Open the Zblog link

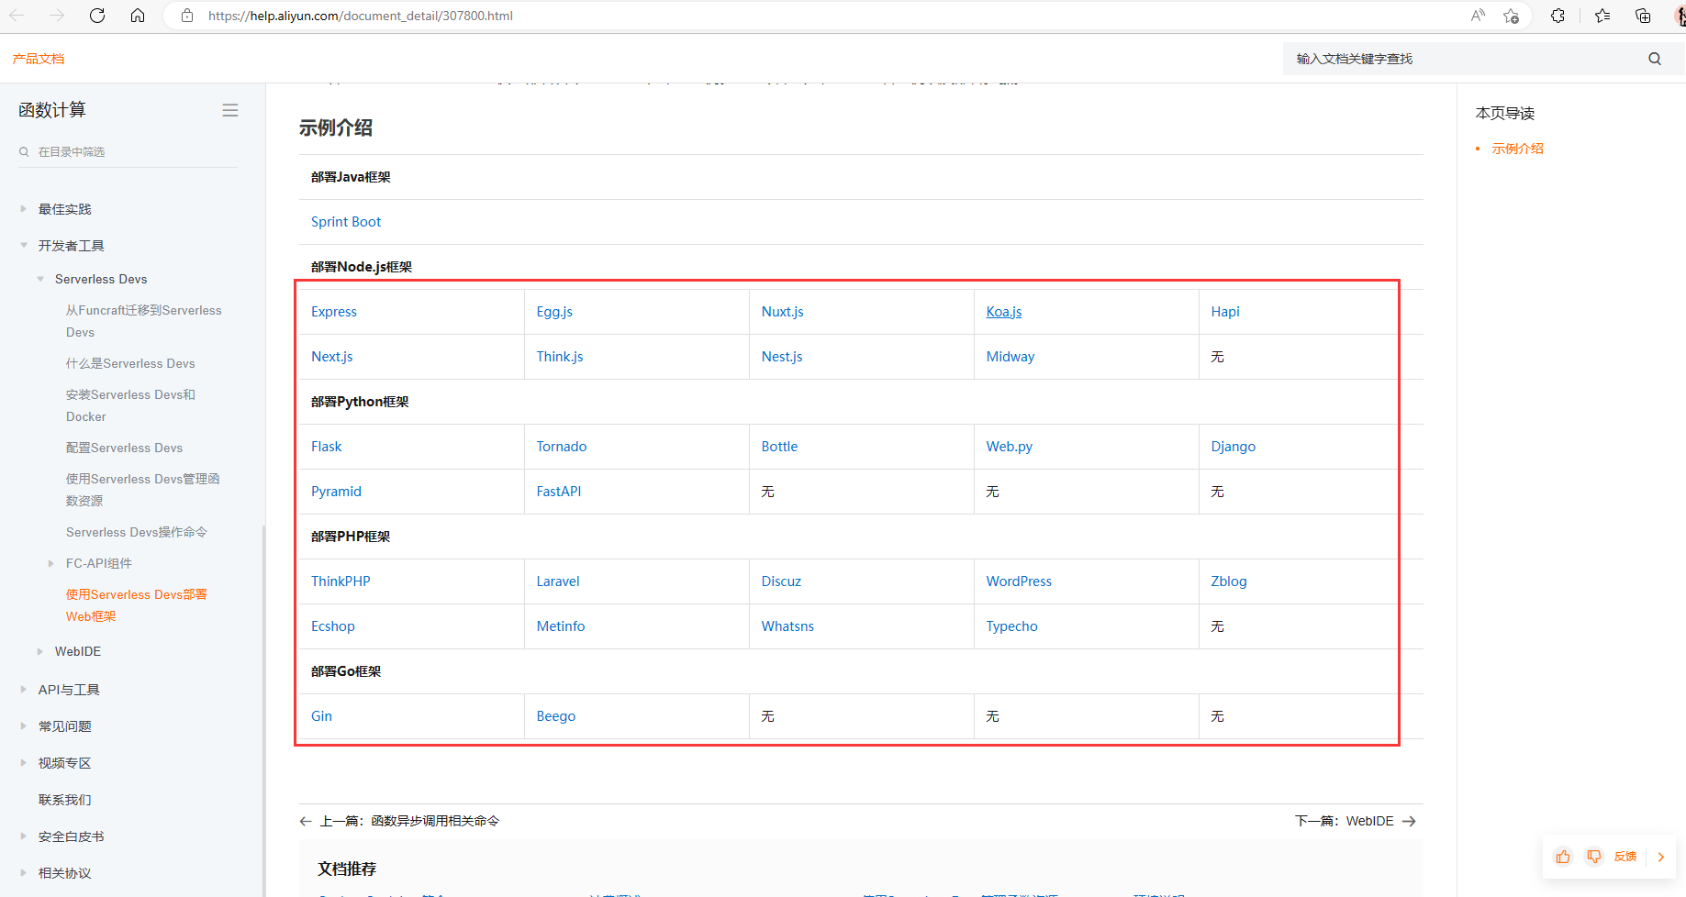point(1229,581)
